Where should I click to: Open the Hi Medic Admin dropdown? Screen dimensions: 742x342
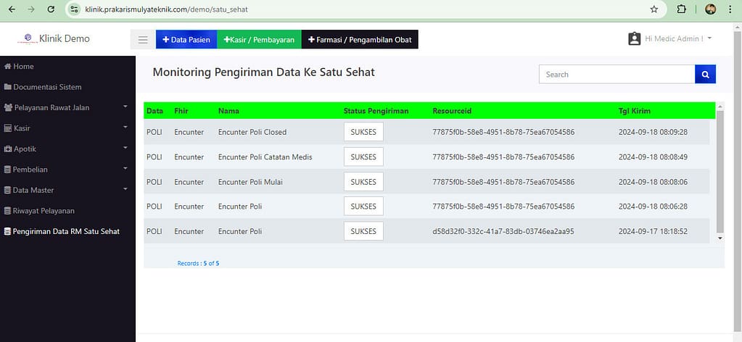(x=677, y=38)
